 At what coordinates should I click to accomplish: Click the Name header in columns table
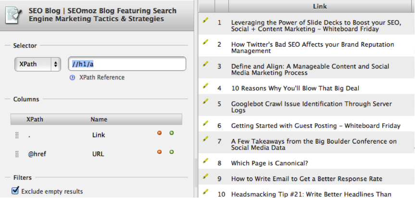(99, 119)
